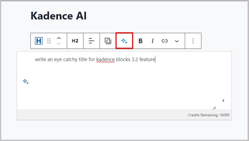Click the Credits Remaining: 16000 label

click(209, 115)
